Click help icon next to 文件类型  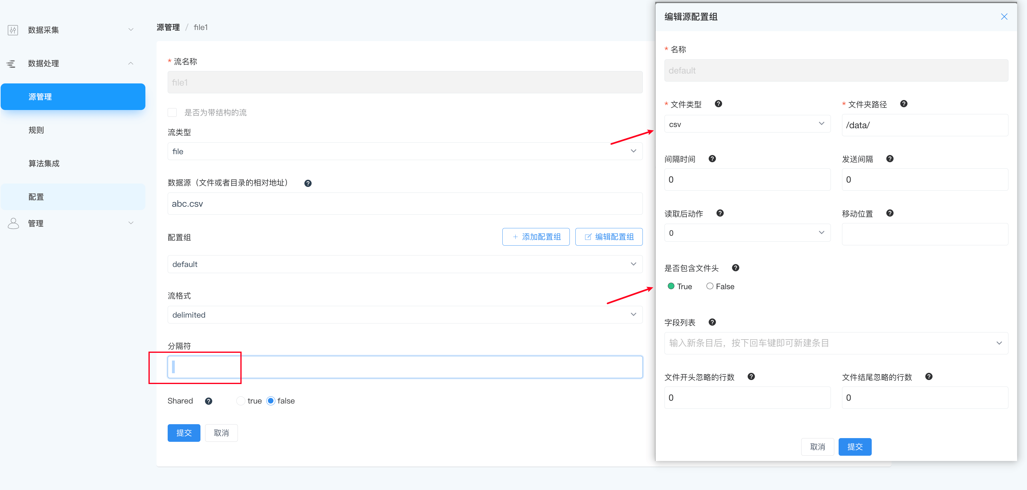coord(718,104)
